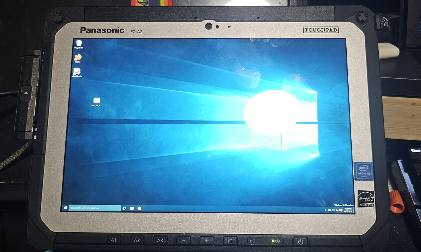Toggle Show Desktop at the taskbar edge
The width and height of the screenshot is (421, 252).
353,210
